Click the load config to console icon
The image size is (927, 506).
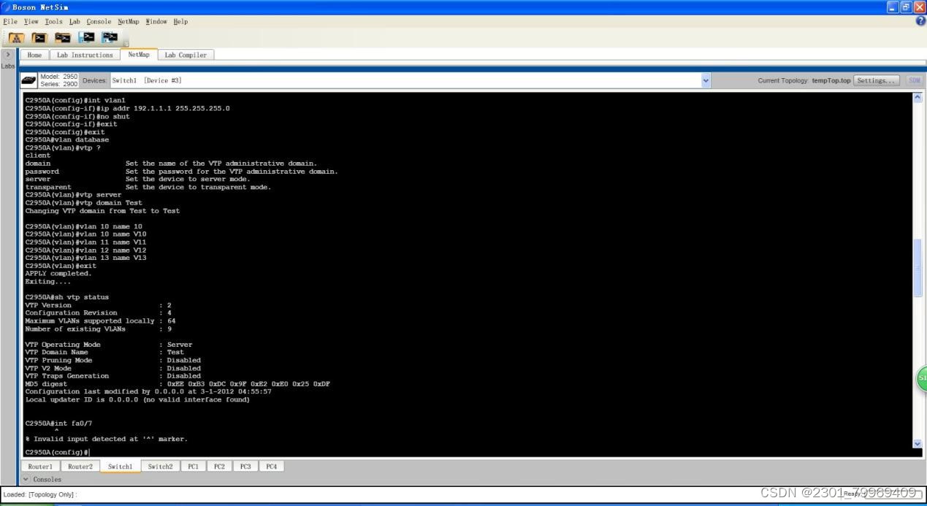tap(87, 38)
